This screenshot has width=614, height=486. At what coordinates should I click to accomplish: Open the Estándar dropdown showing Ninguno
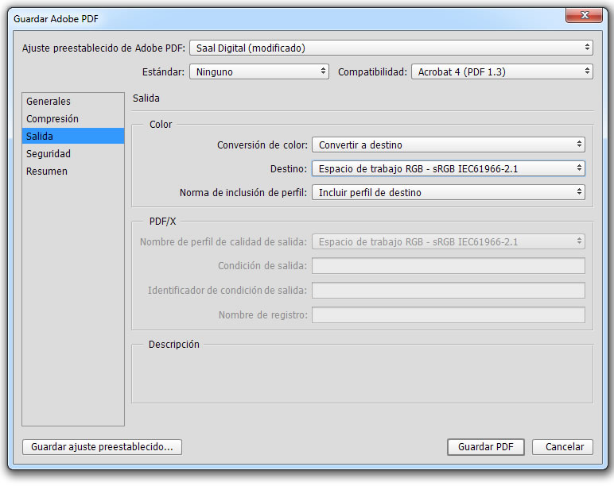point(258,71)
